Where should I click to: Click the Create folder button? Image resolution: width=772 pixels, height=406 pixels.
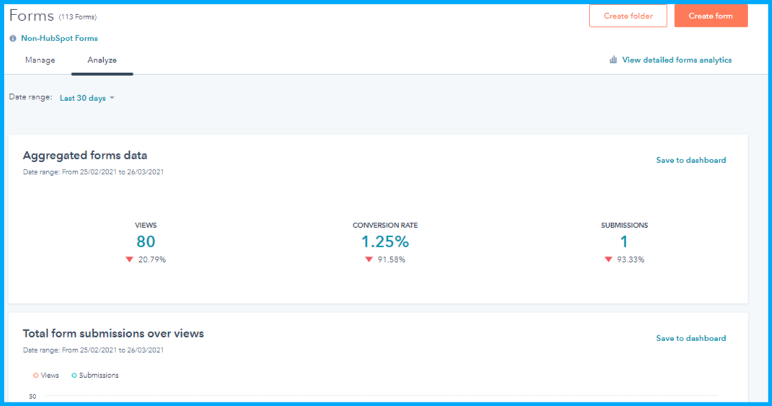pos(628,16)
